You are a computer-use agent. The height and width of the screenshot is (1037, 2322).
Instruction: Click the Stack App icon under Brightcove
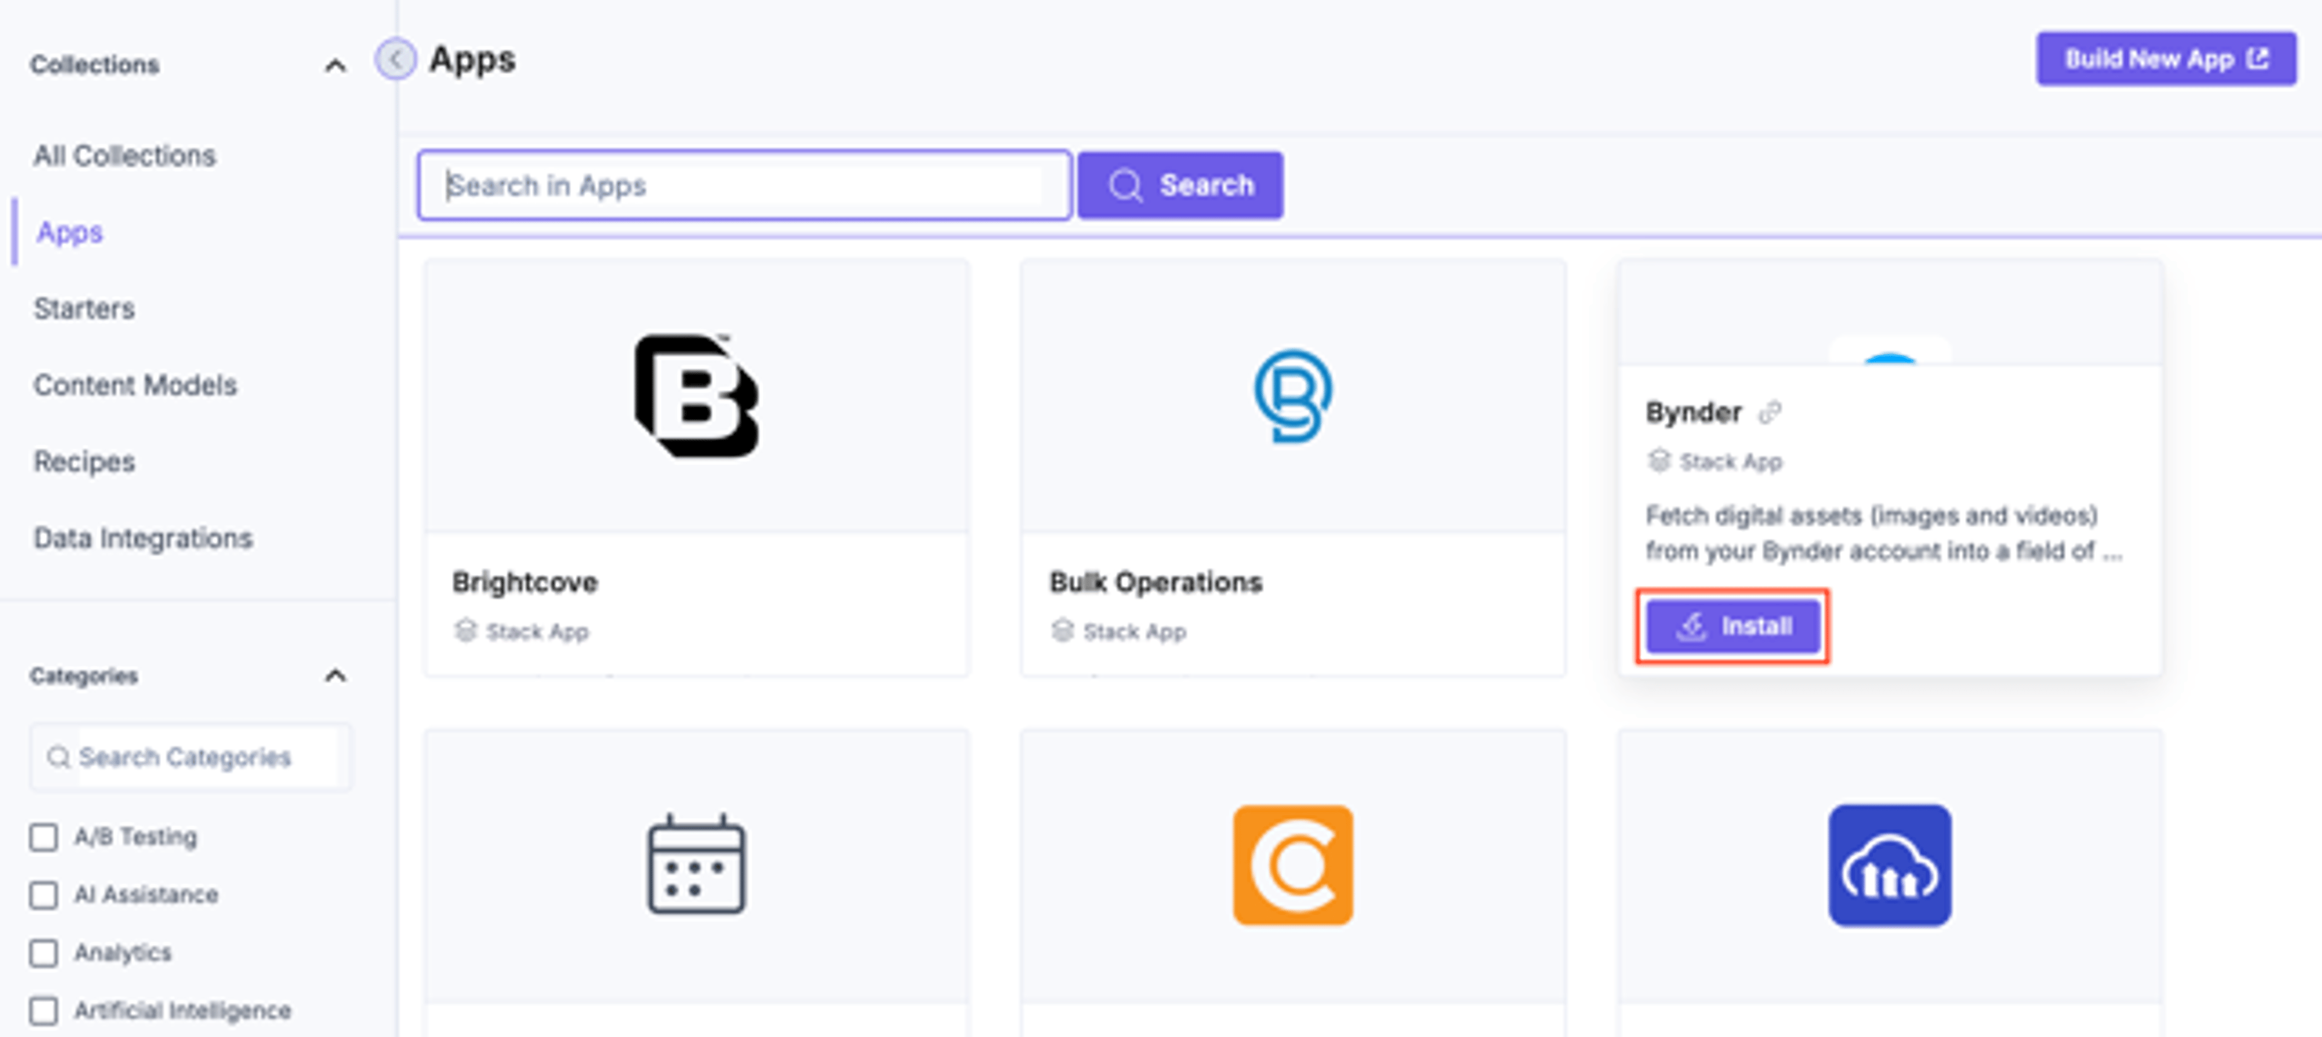[465, 631]
